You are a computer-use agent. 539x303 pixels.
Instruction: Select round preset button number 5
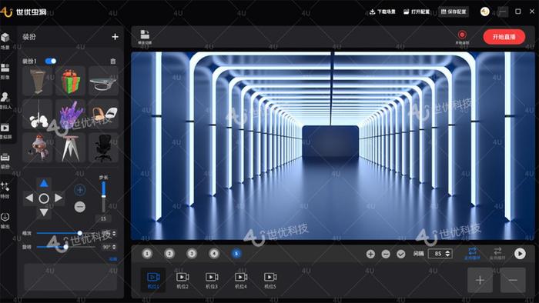[236, 254]
